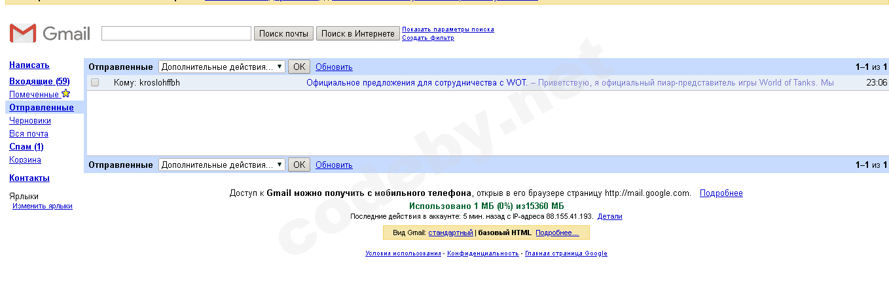Open the Помеченные folder
The width and height of the screenshot is (889, 305).
click(x=34, y=94)
